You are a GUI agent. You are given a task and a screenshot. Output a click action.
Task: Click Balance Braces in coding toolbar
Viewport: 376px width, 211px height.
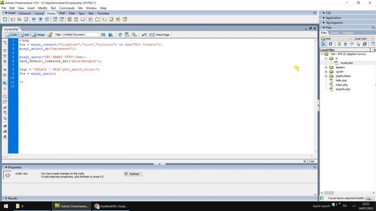[5, 75]
